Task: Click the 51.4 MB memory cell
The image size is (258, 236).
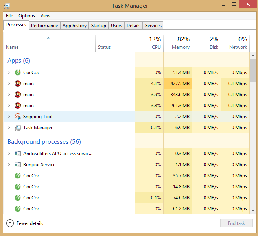Action: 178,72
